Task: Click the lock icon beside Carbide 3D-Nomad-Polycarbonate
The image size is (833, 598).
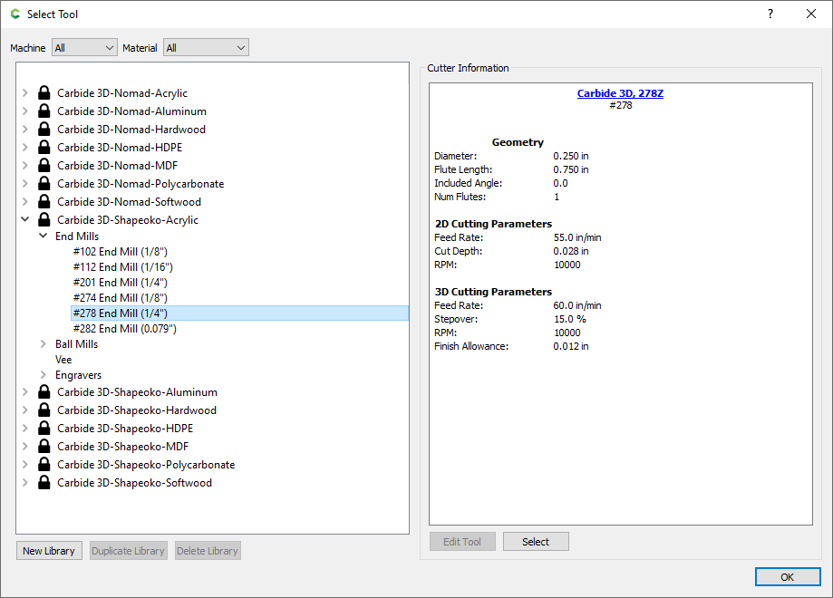Action: [x=44, y=183]
